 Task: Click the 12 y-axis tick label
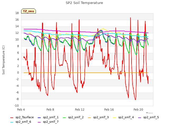(x=17, y=33)
